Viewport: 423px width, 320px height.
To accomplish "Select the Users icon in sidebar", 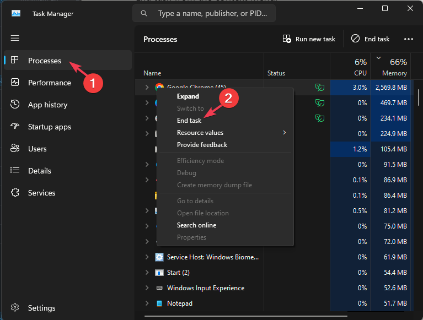I will click(x=15, y=149).
